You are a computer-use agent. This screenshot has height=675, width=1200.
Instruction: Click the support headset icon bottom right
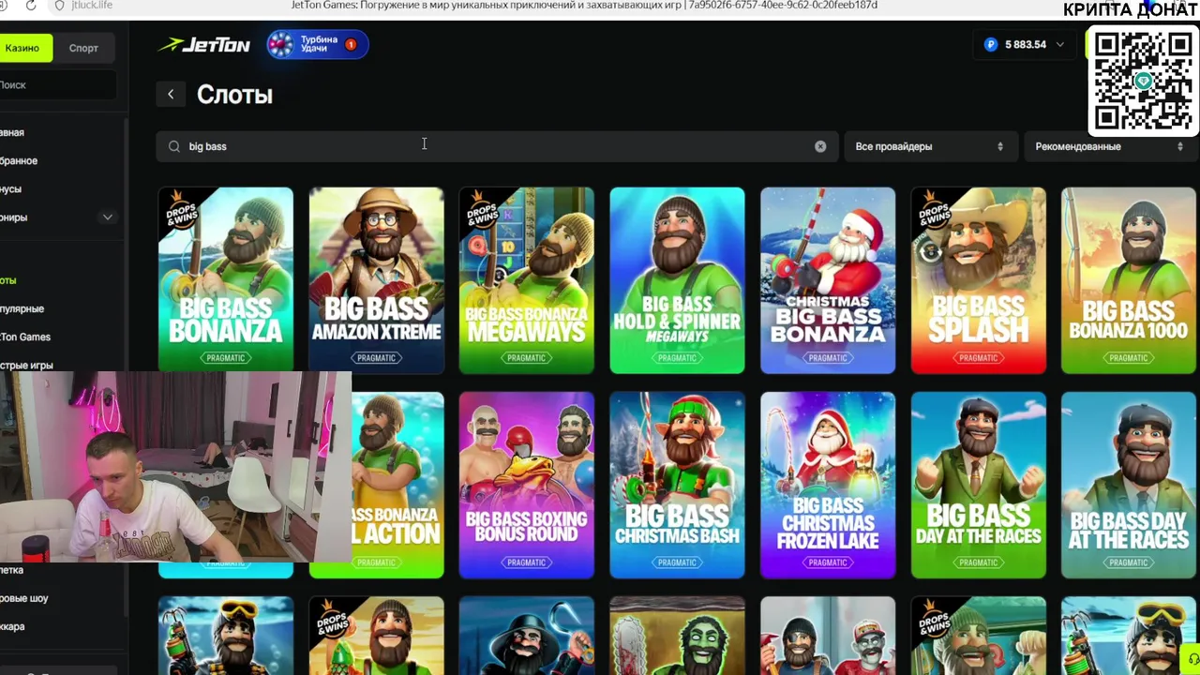click(1192, 658)
